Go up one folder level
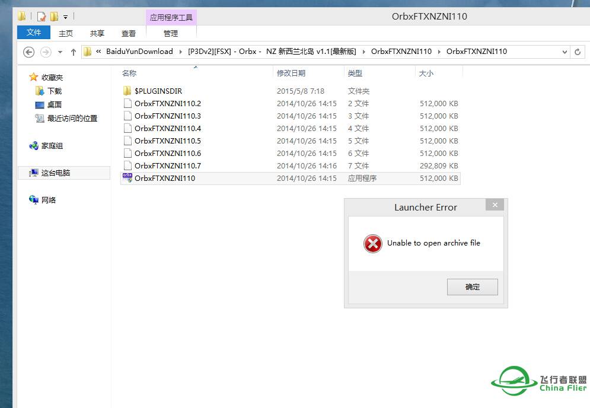Screen dimensions: 590x408 [72, 52]
